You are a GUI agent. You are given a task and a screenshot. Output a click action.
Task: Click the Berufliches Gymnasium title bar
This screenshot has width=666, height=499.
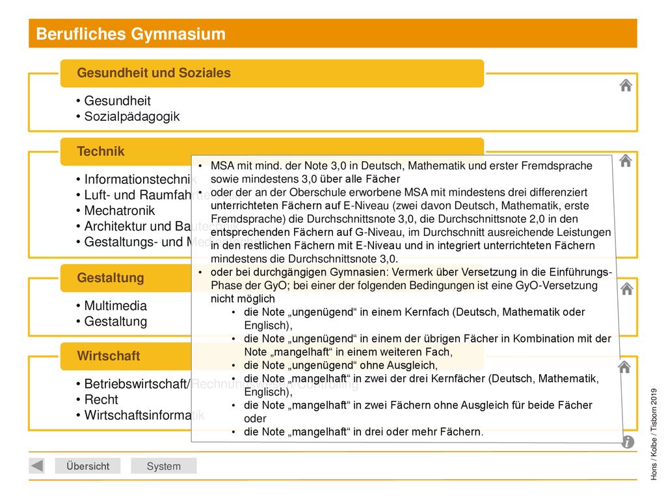point(332,34)
